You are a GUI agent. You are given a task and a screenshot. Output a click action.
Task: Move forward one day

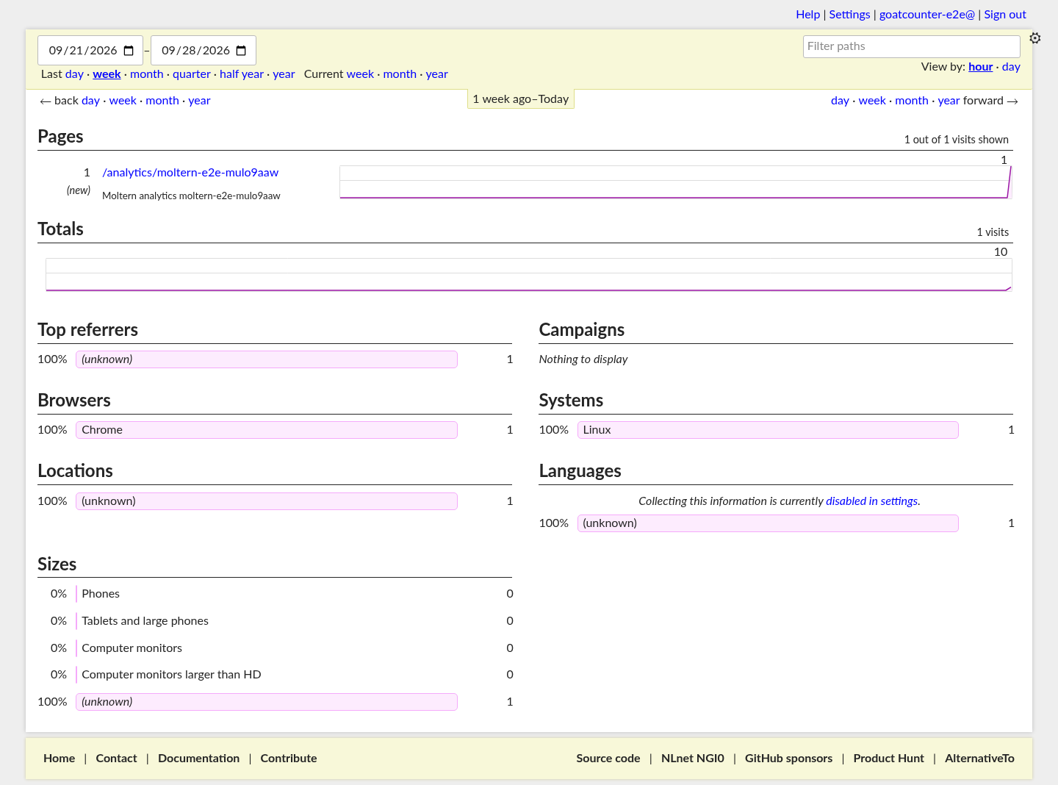pos(840,101)
